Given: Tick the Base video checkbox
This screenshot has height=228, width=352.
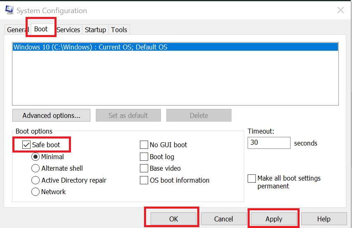Looking at the screenshot, I should pyautogui.click(x=144, y=168).
